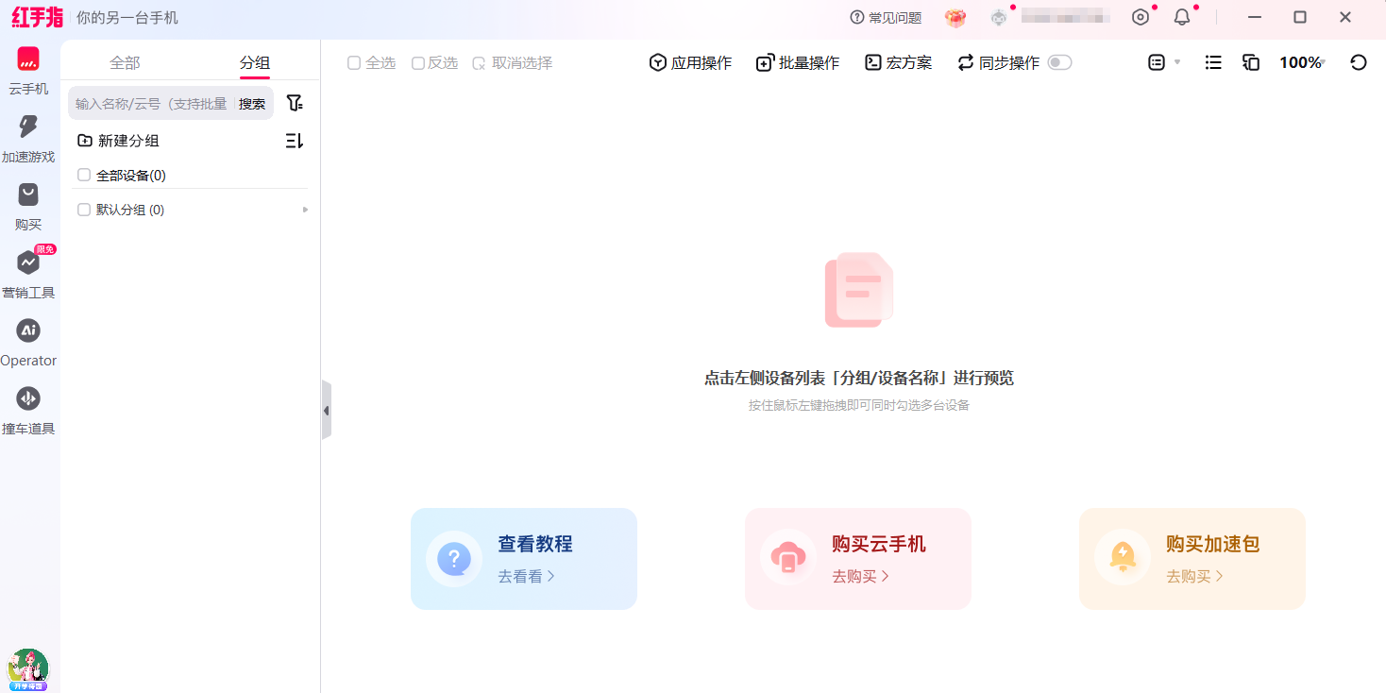
Task: Expand the 默认分组 group arrow
Action: tap(305, 210)
